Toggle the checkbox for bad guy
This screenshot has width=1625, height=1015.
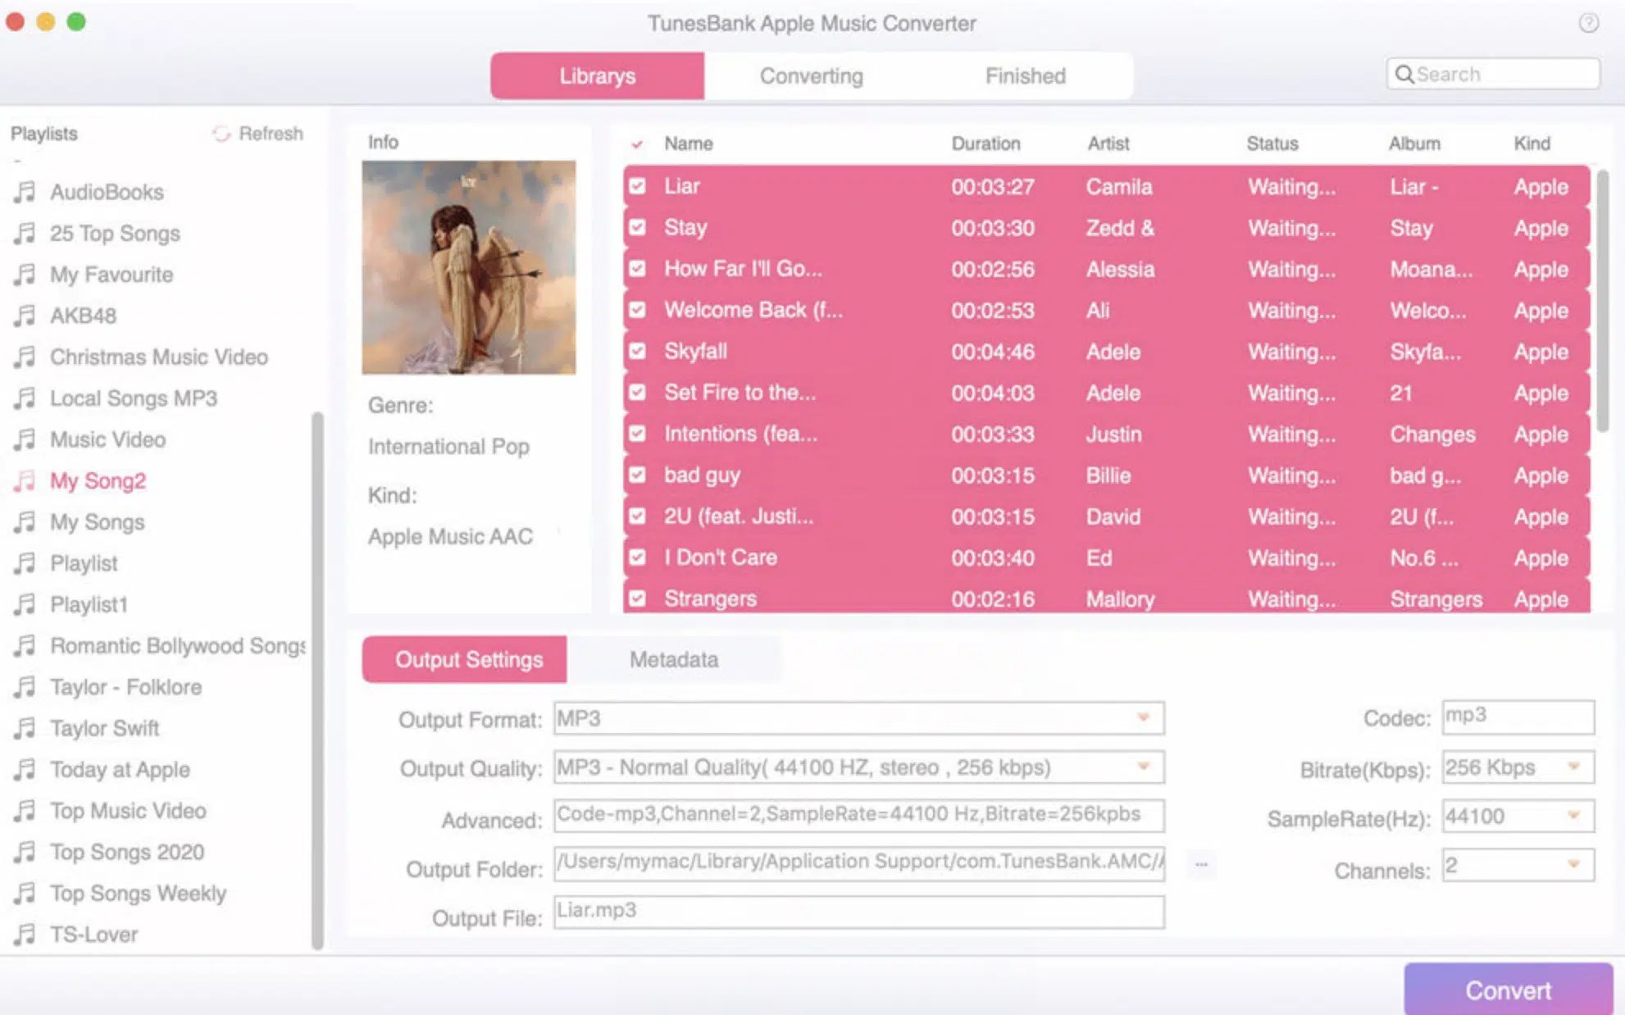point(637,475)
